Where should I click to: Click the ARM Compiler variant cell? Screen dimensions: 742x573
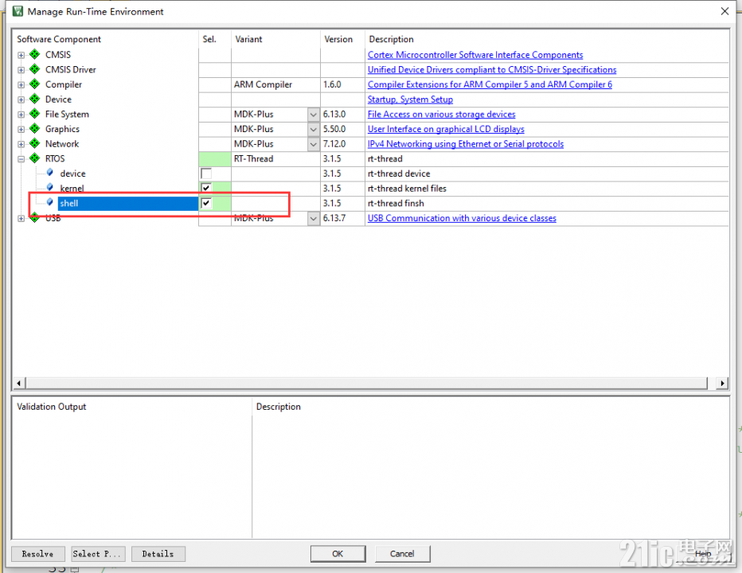[x=275, y=84]
